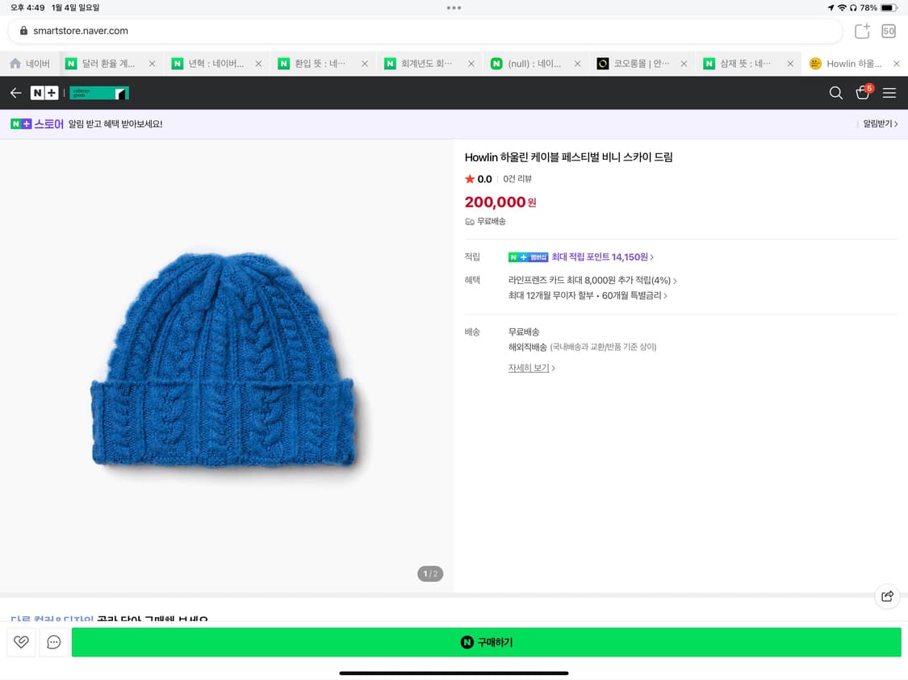Go back using the back arrow

point(15,93)
